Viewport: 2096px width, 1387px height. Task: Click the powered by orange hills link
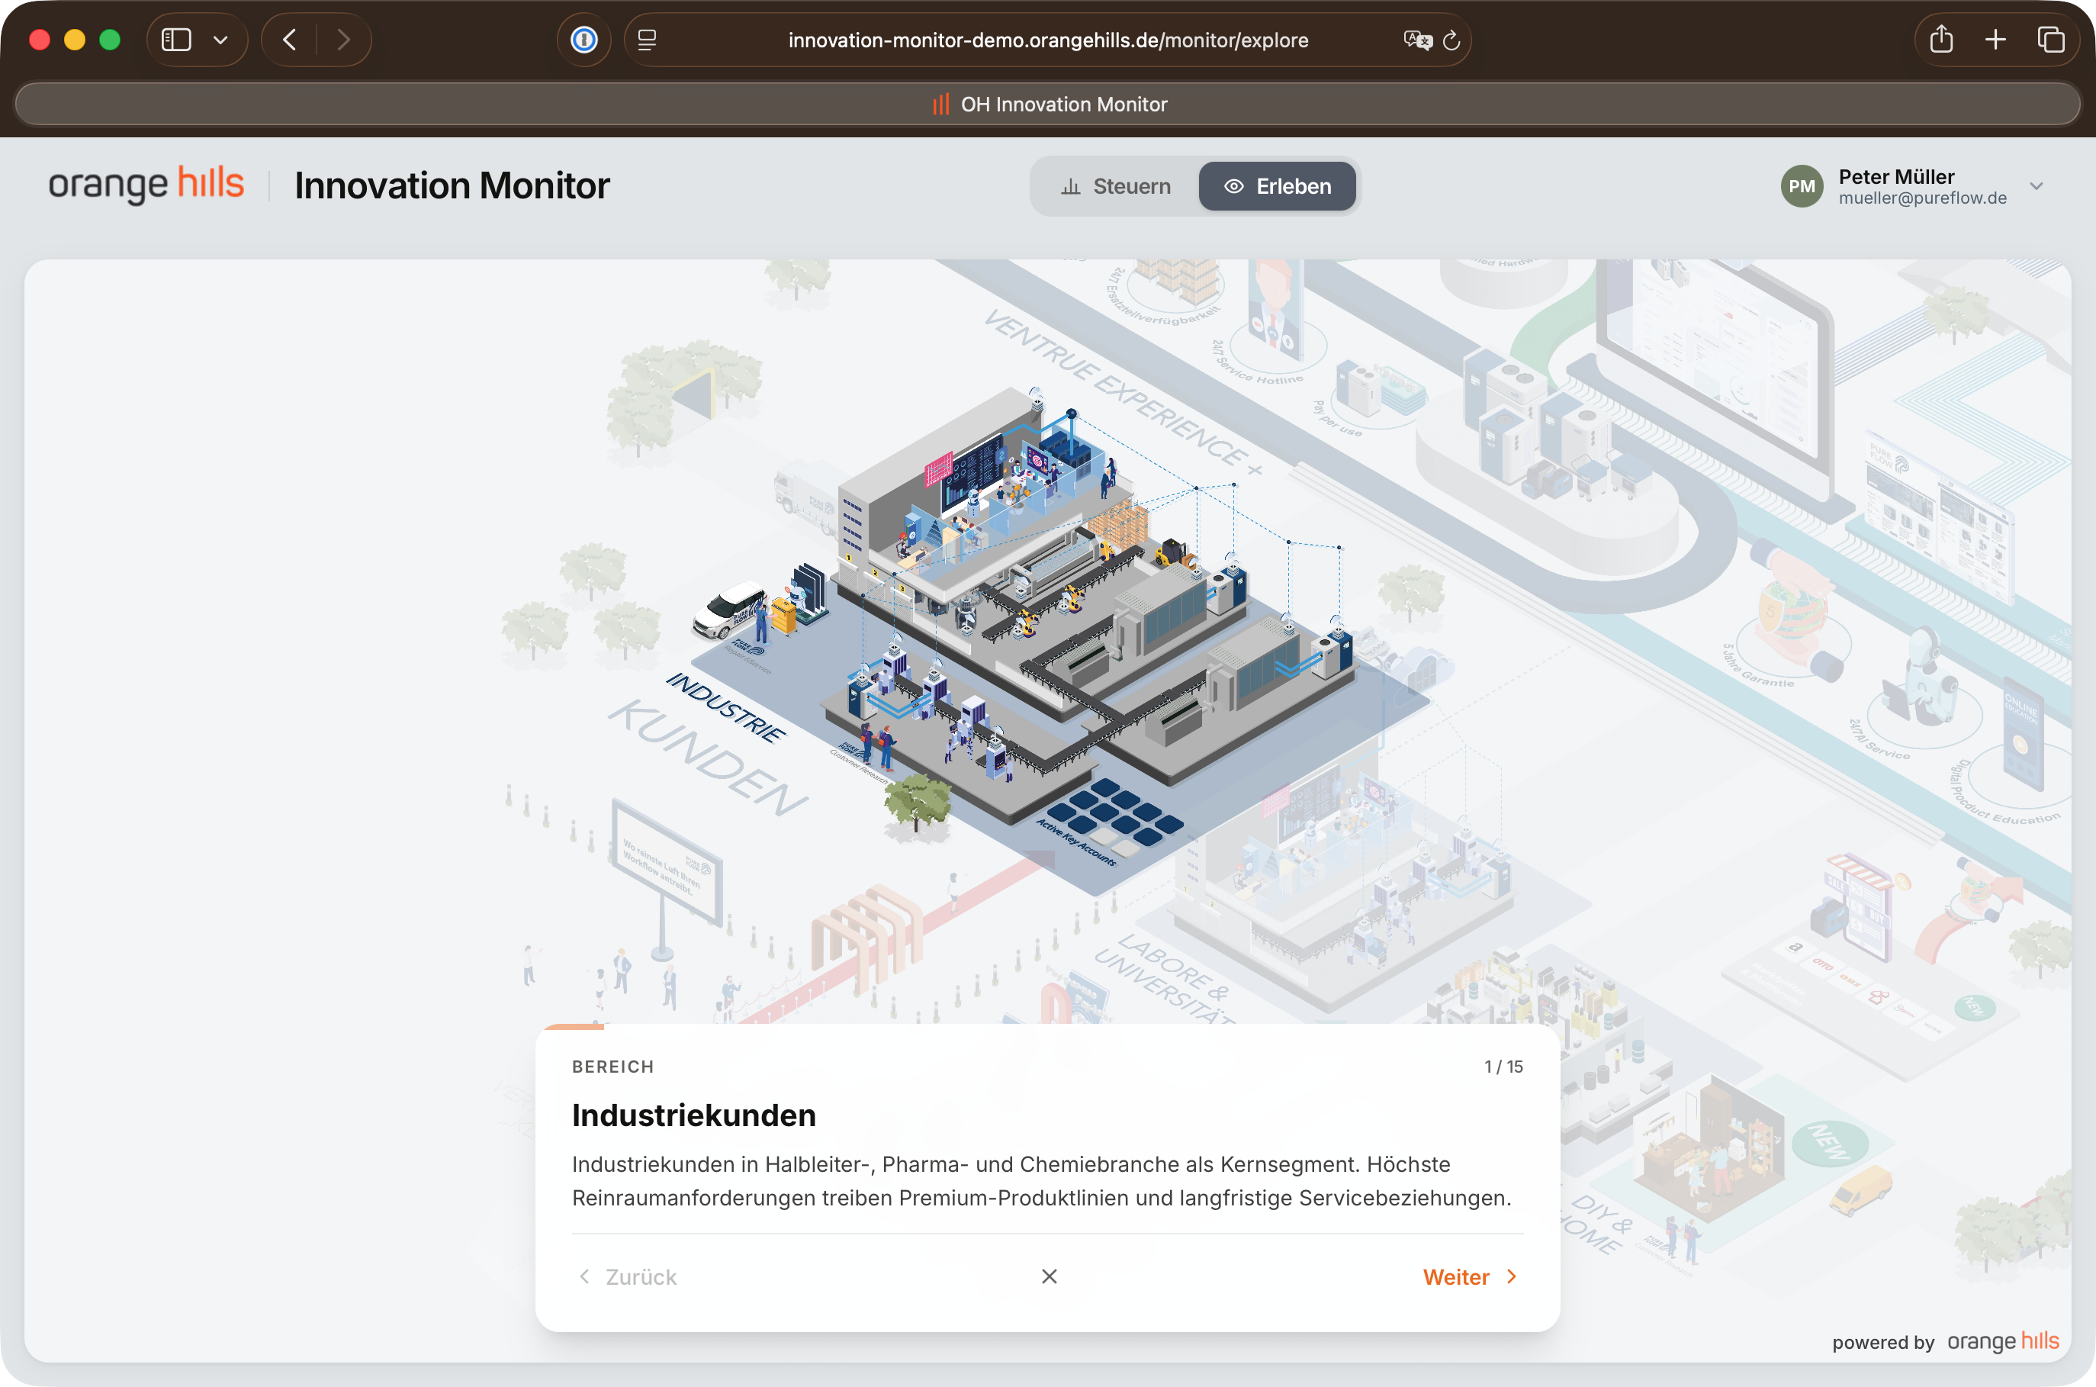[x=1946, y=1341]
